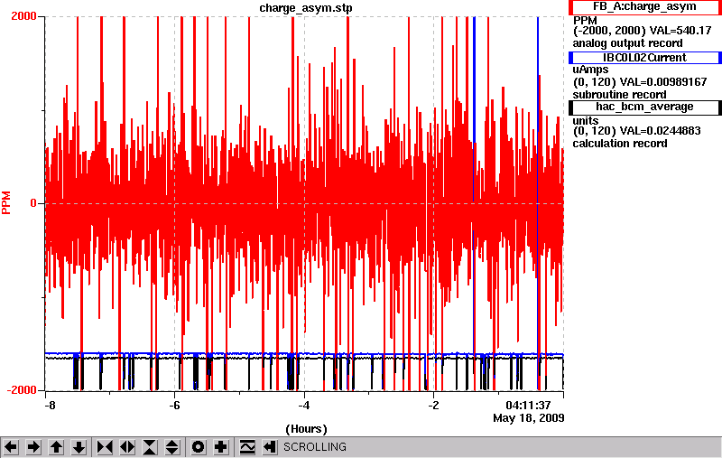Viewport: 722px width, 458px height.
Task: Click the -4 hours x-axis tick label
Action: [304, 406]
